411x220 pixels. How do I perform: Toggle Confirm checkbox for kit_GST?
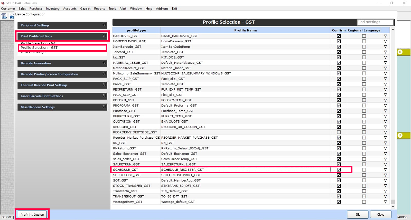(339, 57)
